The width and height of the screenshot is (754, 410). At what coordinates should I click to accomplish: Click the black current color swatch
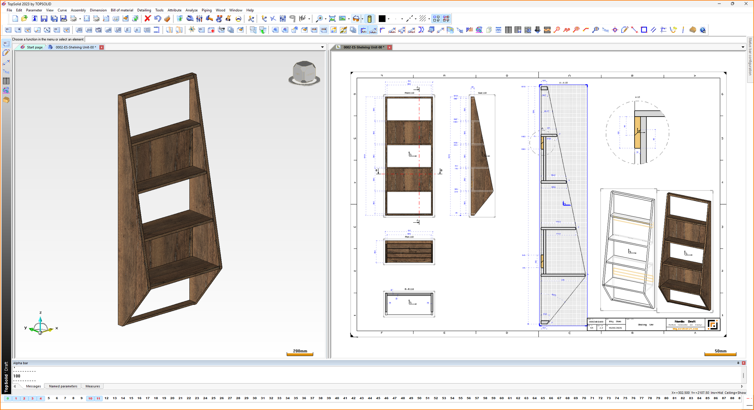point(382,19)
